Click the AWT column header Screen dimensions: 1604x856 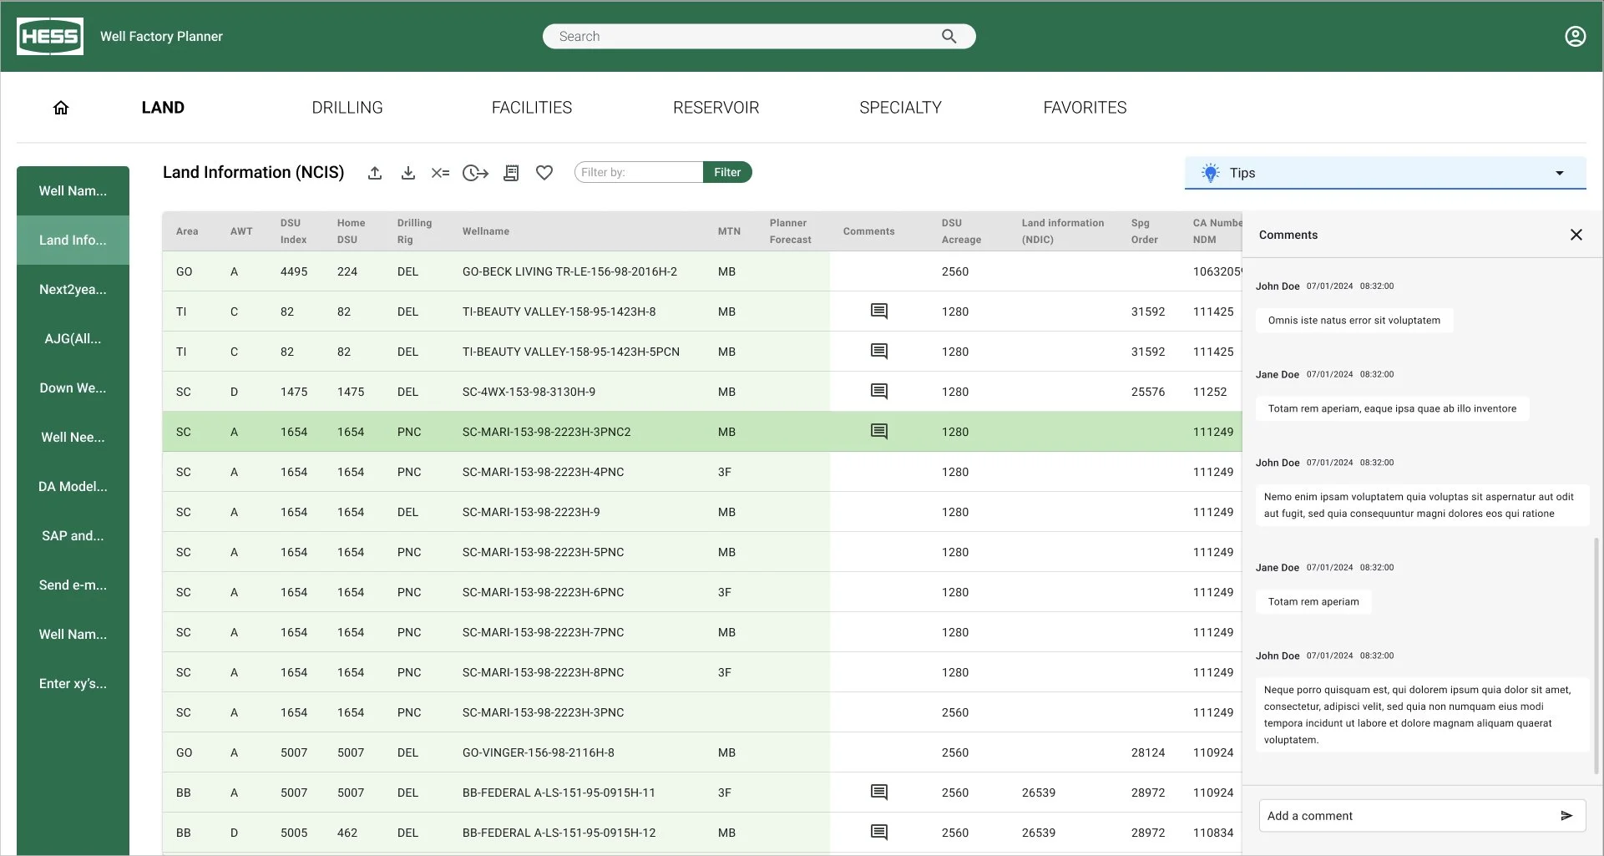pos(241,231)
